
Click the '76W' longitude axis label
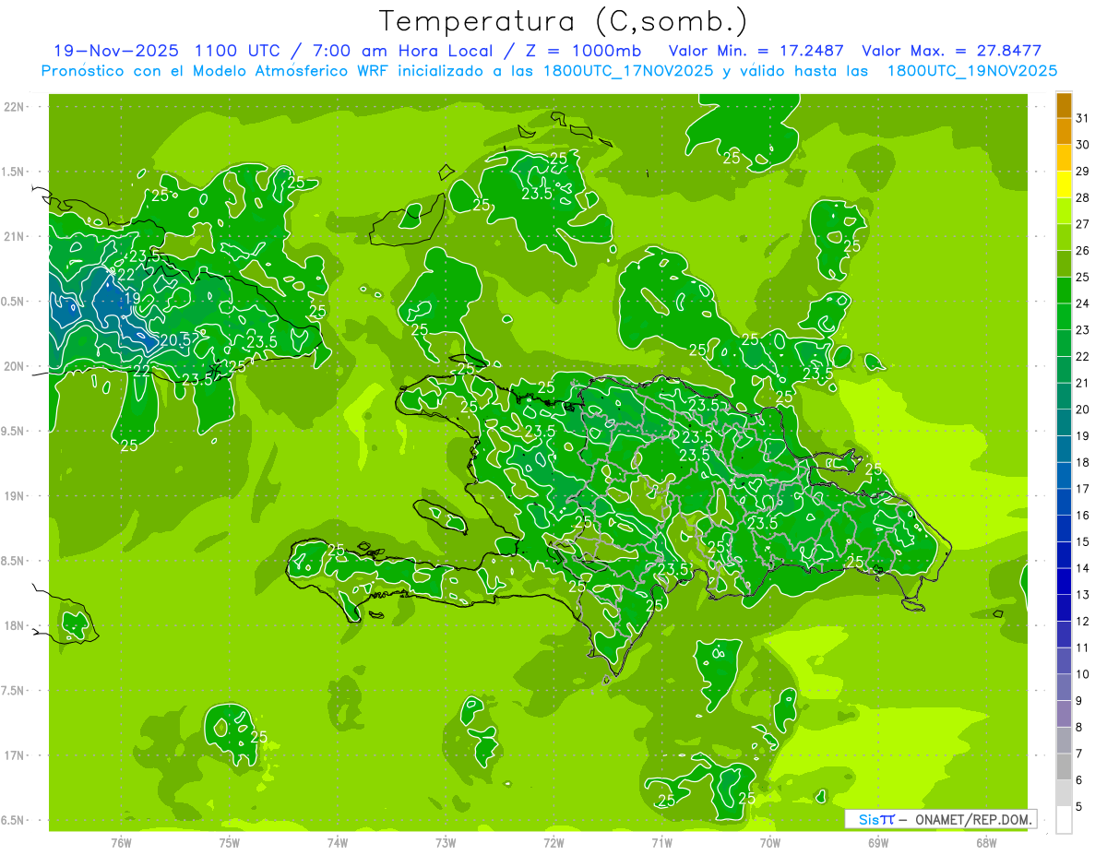pos(121,843)
